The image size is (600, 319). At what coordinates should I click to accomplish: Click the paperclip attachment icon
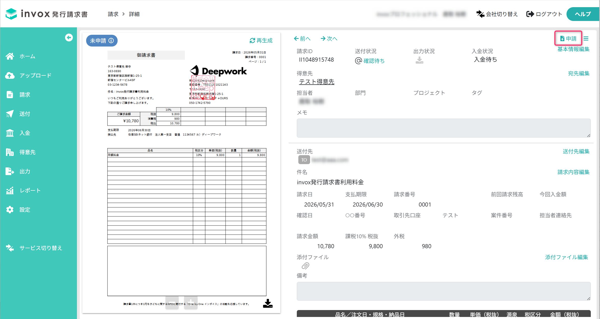click(x=305, y=266)
